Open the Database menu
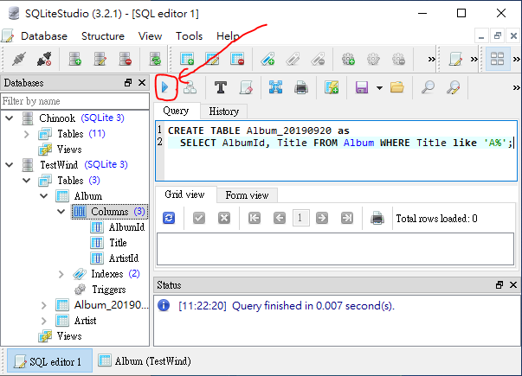This screenshot has height=376, width=522. pos(44,36)
